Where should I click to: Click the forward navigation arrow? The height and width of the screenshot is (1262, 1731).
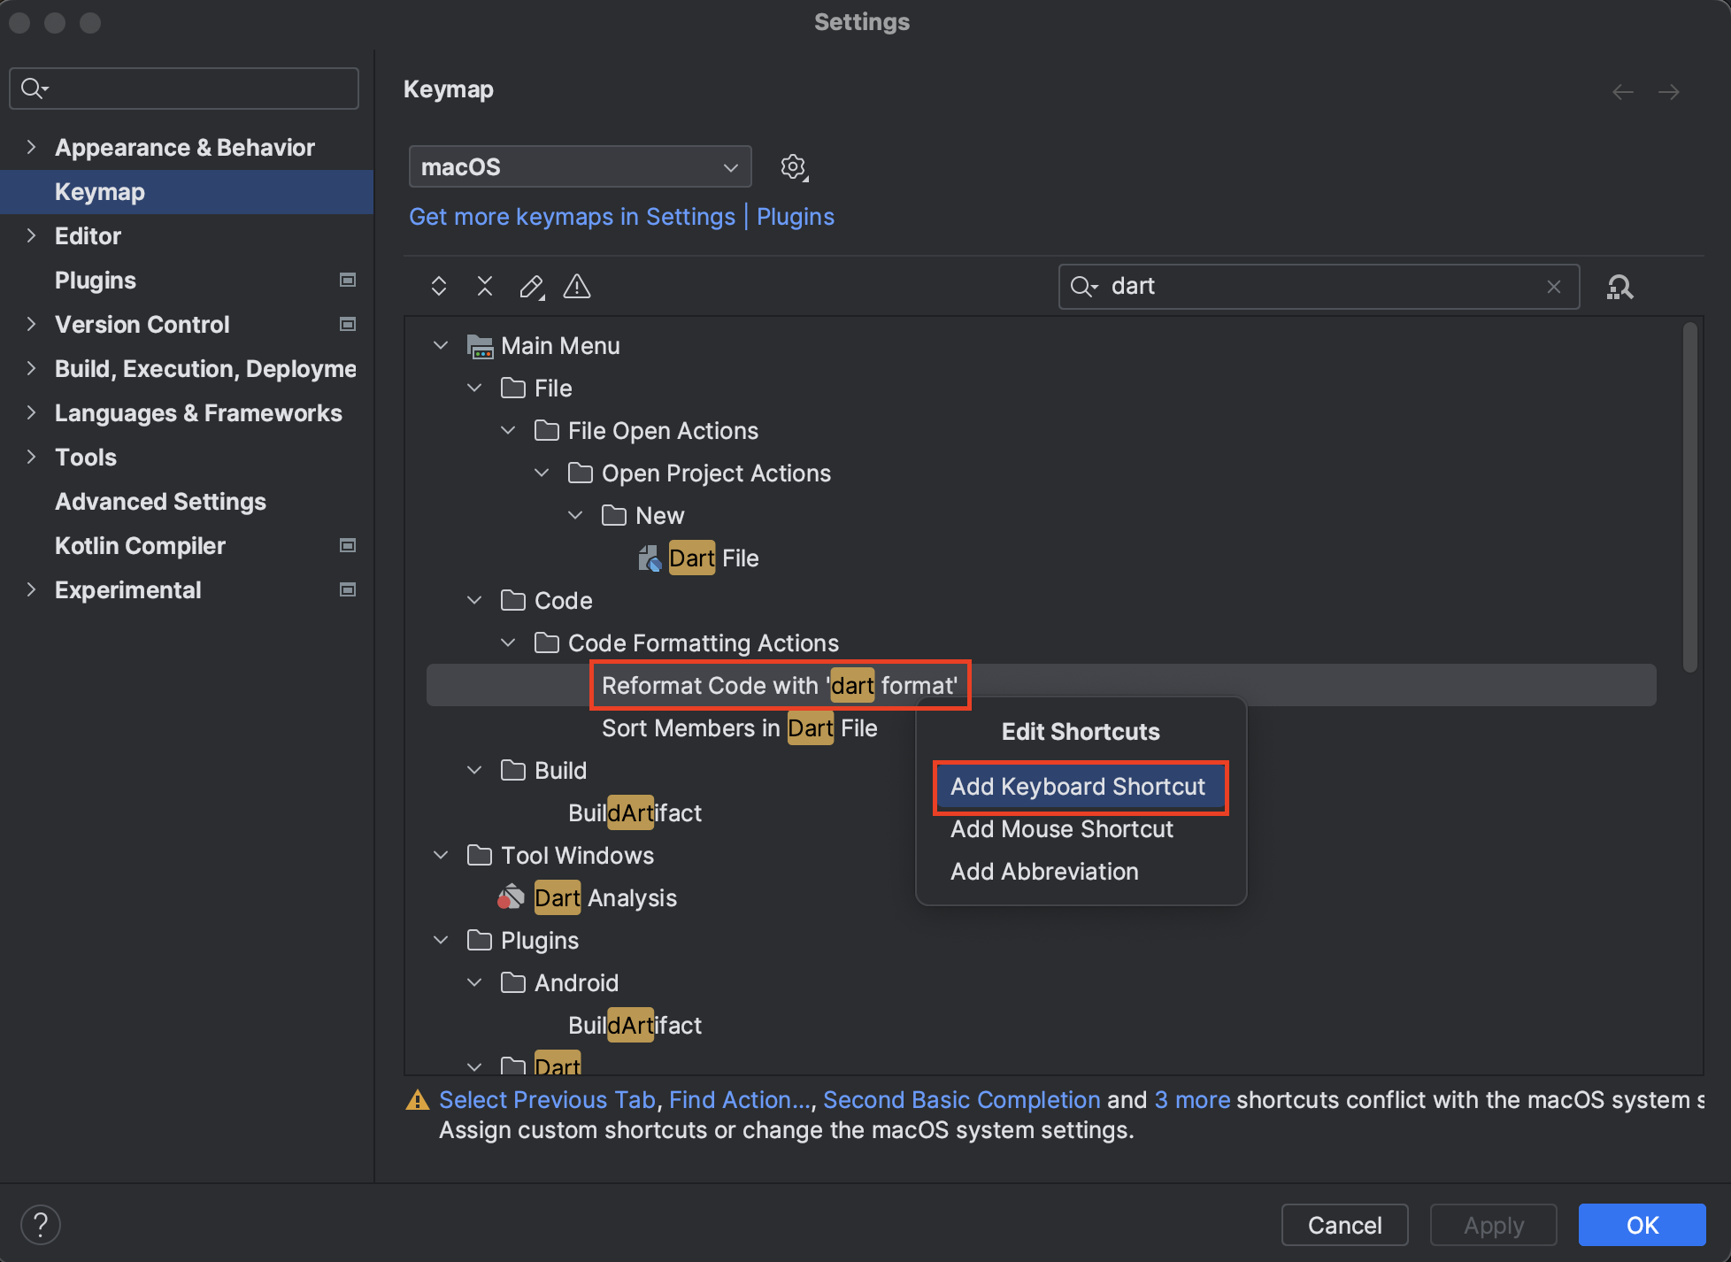click(1669, 92)
